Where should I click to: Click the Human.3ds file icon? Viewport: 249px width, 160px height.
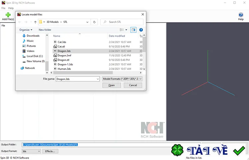[55, 69]
